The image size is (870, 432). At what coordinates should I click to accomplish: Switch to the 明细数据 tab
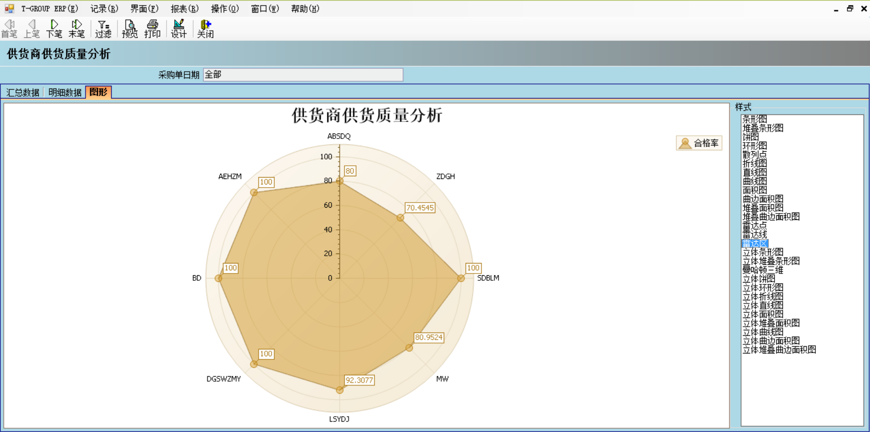coord(65,93)
